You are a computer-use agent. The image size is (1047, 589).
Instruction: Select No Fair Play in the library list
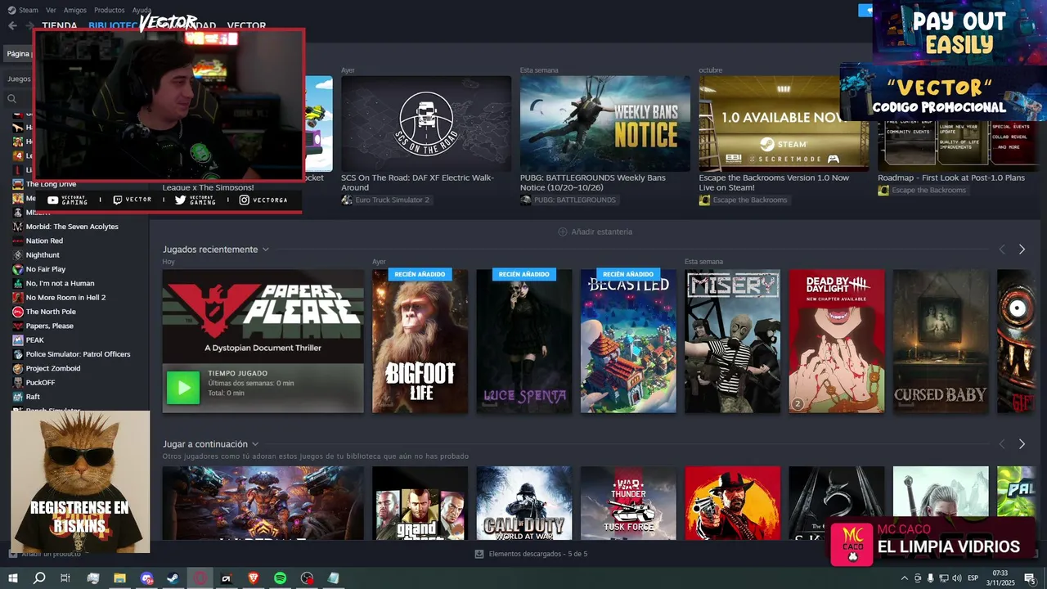[46, 269]
